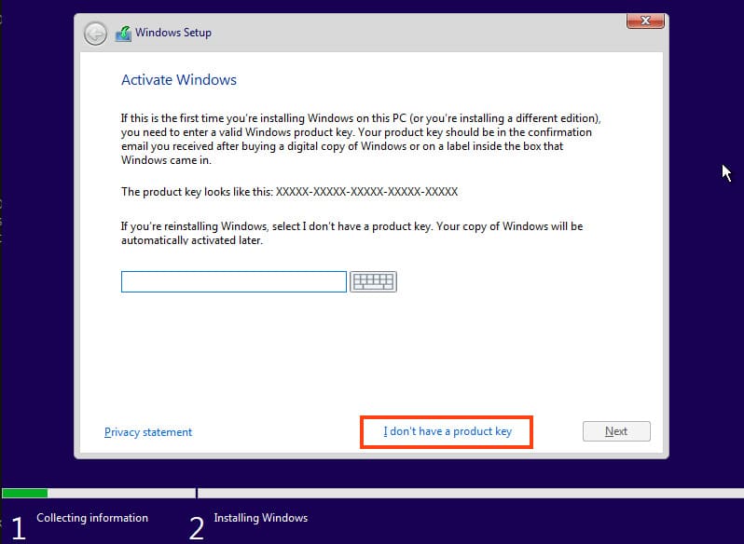Click the Next button
Viewport: 744px width, 544px height.
click(x=616, y=431)
